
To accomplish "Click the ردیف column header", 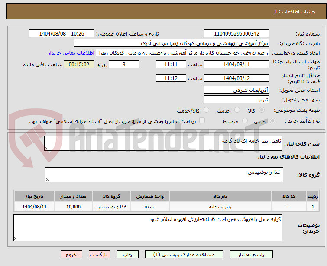I will pyautogui.click(x=313, y=196).
